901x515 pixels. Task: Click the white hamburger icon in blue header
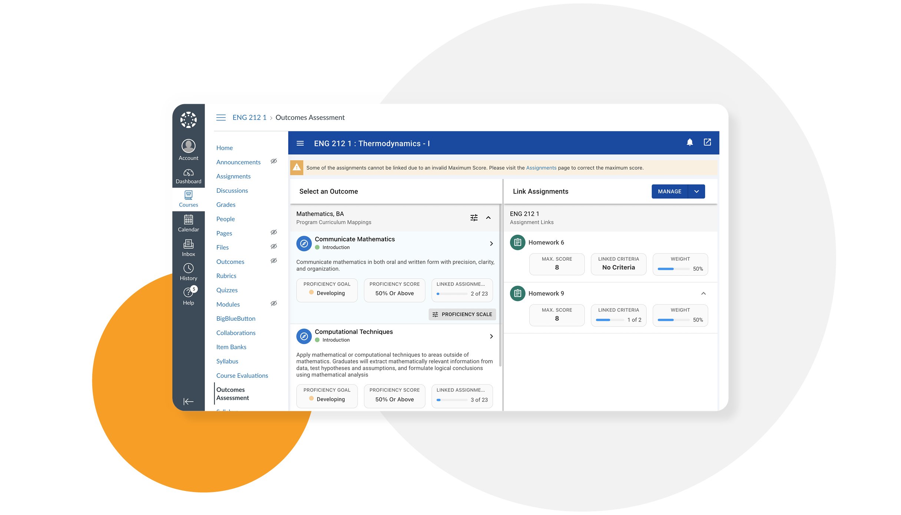[x=300, y=143]
